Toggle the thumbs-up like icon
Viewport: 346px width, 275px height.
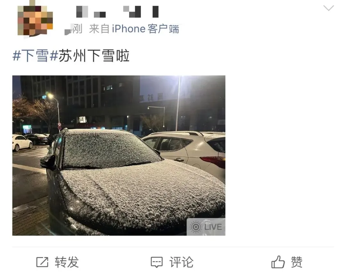coord(278,262)
